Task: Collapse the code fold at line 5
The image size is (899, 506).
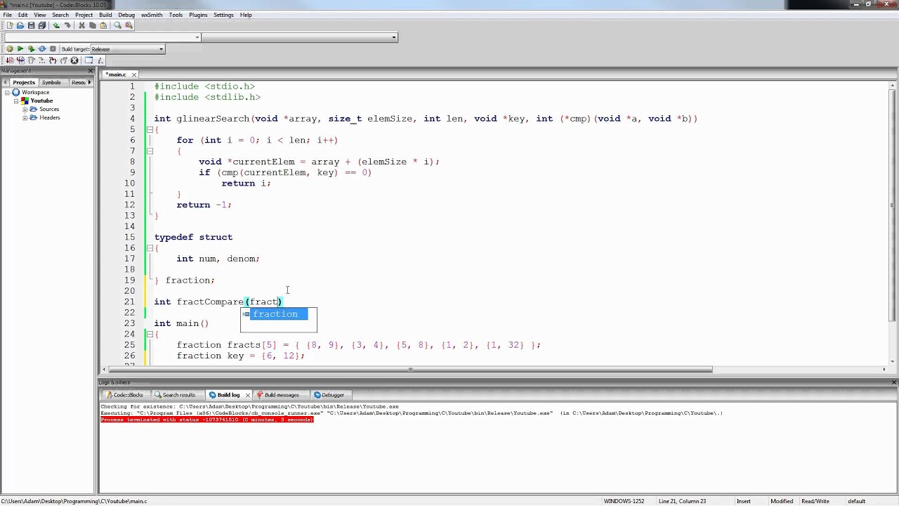Action: coord(150,129)
